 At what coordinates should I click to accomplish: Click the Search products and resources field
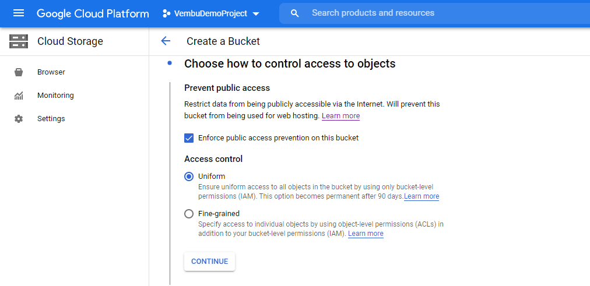pos(448,13)
